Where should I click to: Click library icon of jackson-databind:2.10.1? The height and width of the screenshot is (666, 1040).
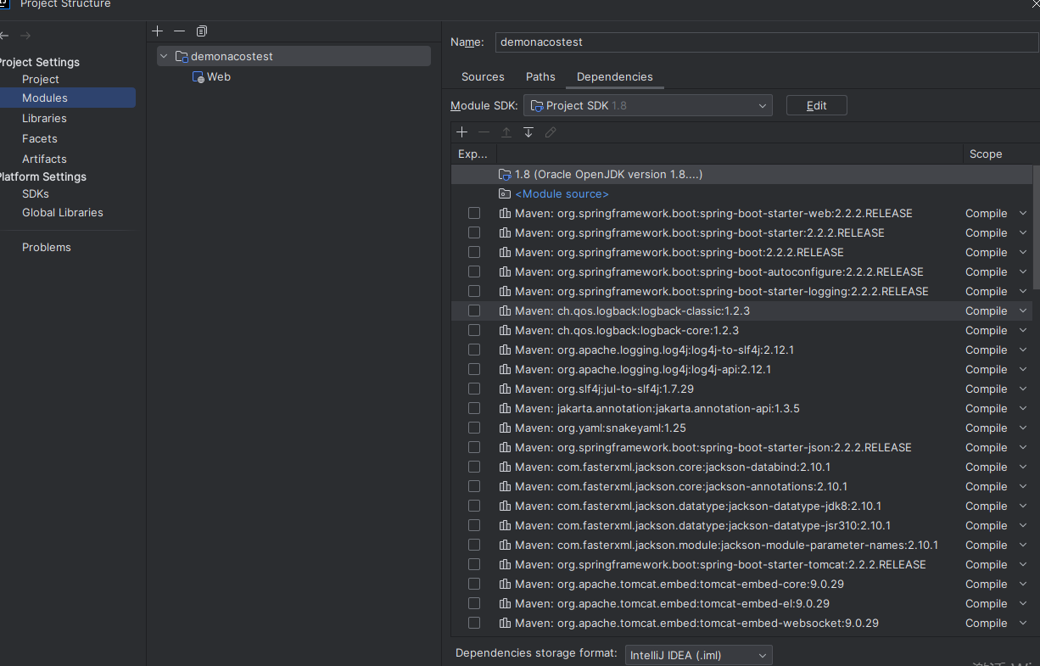tap(505, 467)
